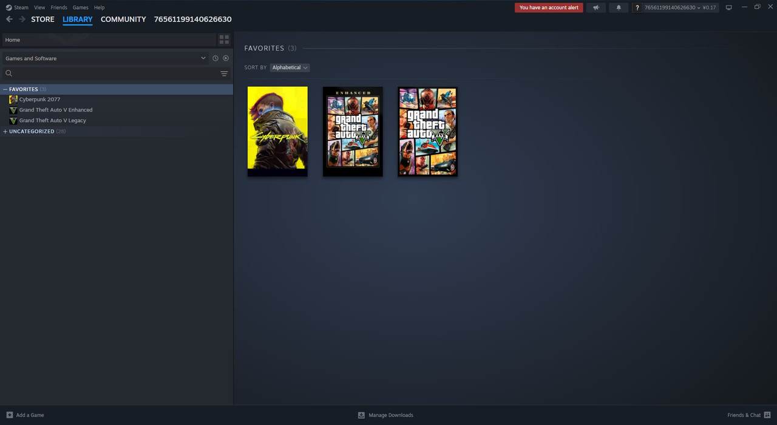Click the Cyberpunk 2077 sidebar icon
This screenshot has width=777, height=425.
point(13,100)
